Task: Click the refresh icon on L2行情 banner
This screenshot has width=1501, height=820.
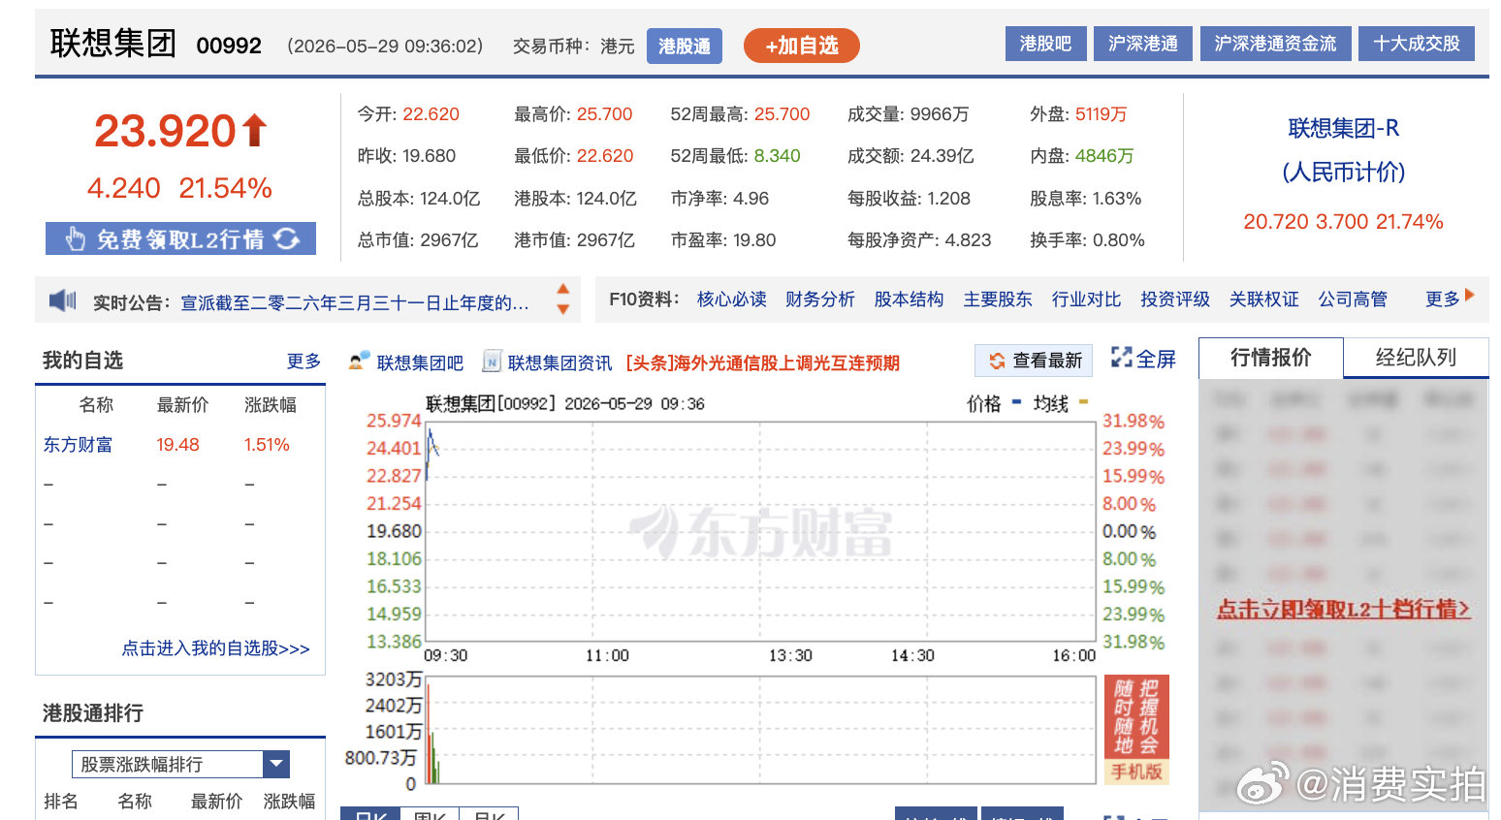Action: [287, 238]
